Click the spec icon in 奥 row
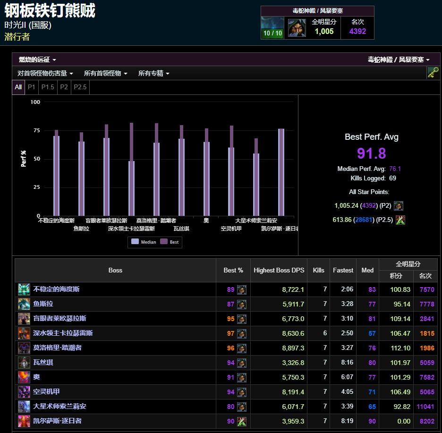Screen dimensions: 442x433 click(x=241, y=377)
